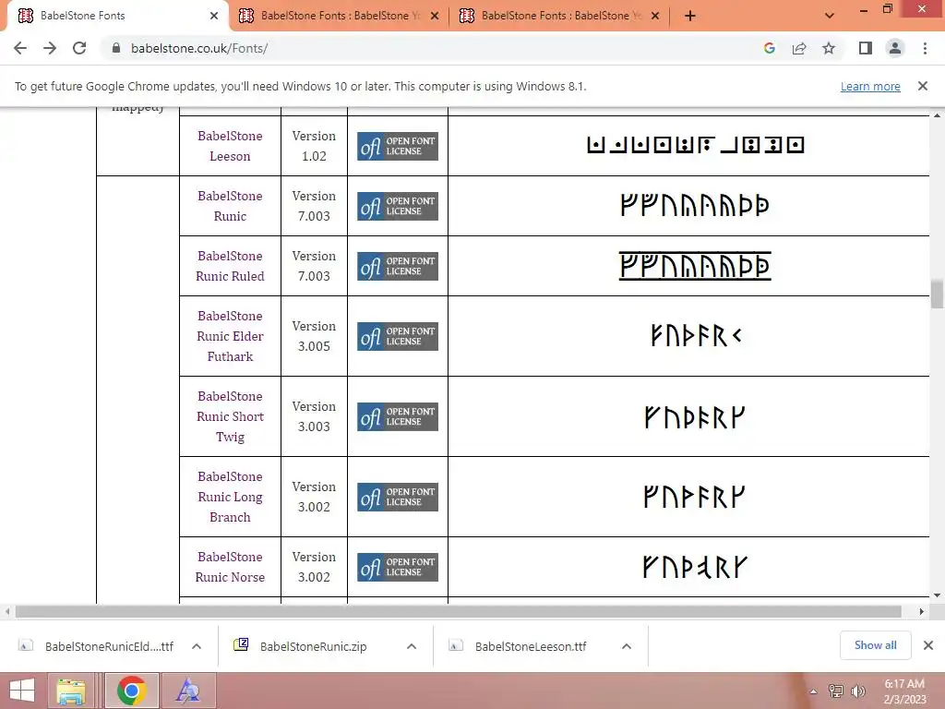Open the font app on taskbar
Viewport: 945px width, 709px height.
point(187,691)
